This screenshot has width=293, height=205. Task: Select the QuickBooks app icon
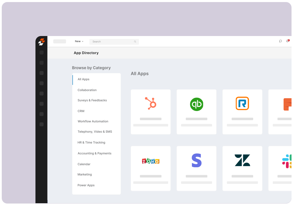(x=196, y=103)
